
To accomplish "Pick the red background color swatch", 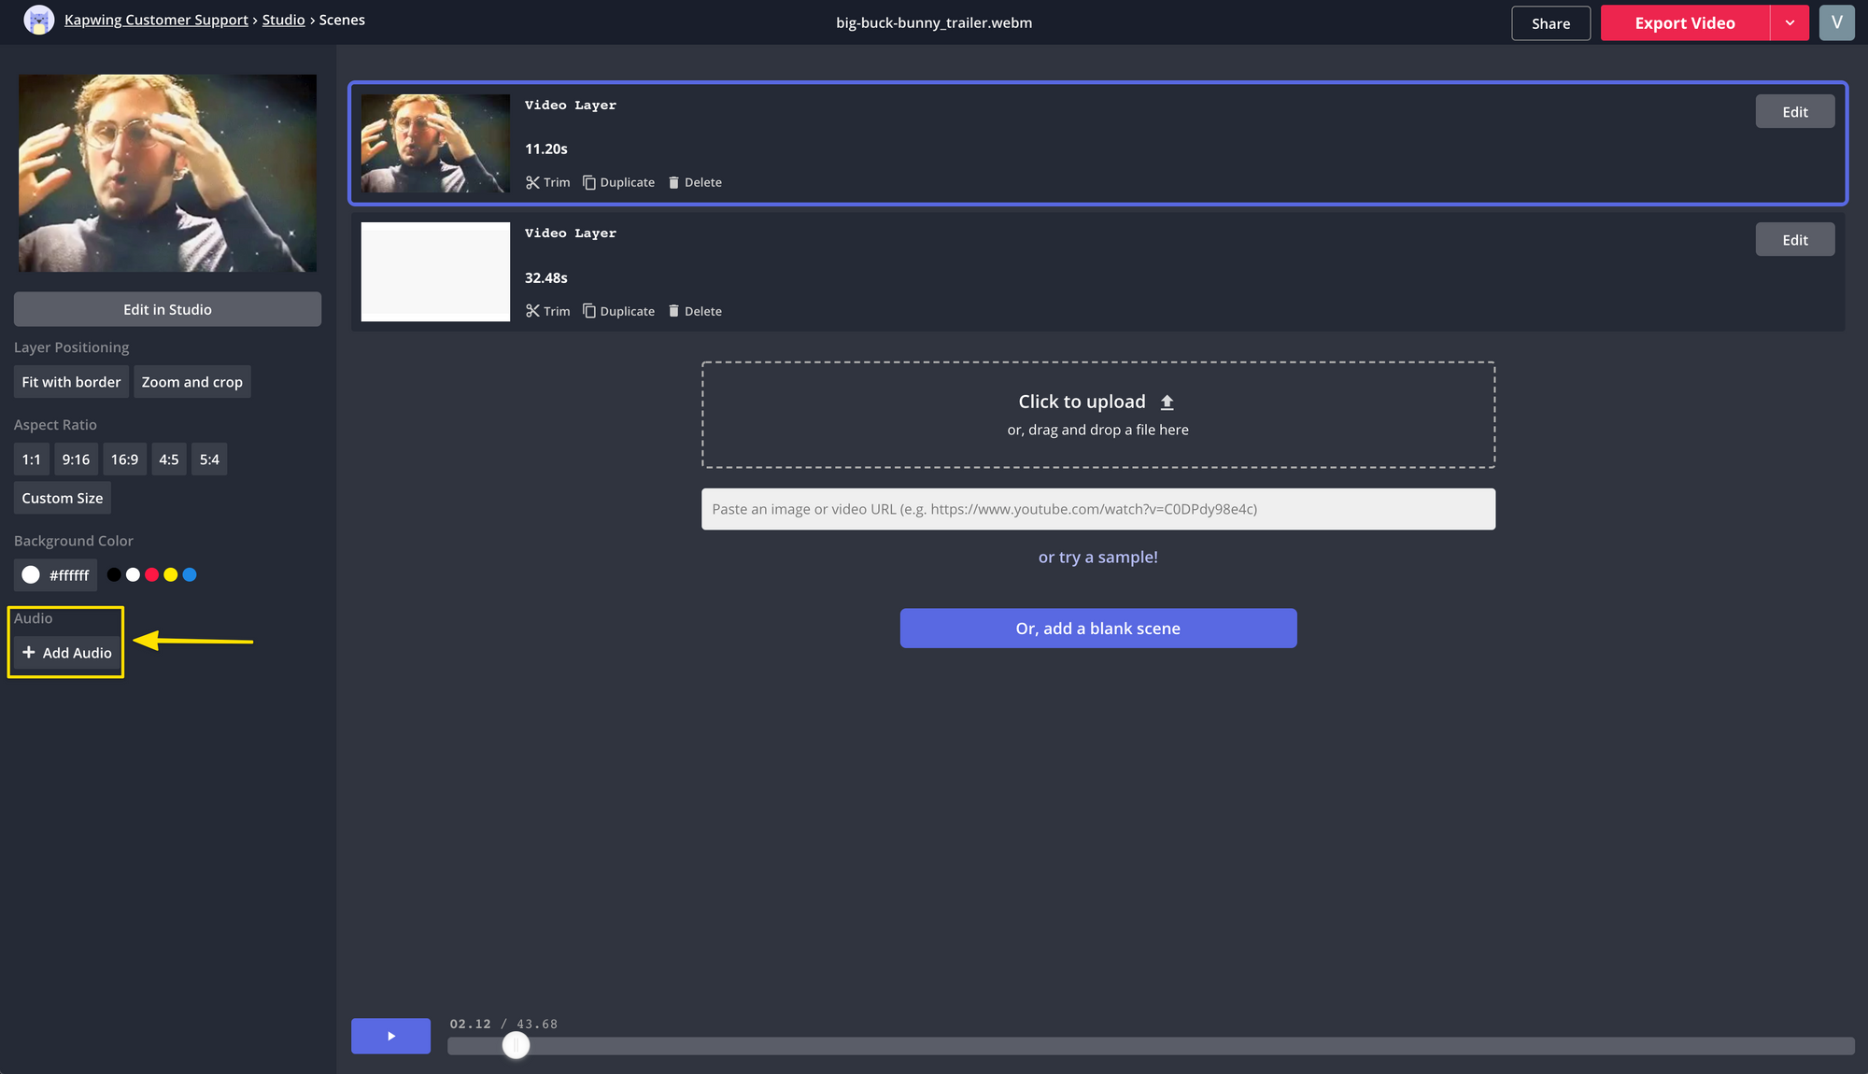I will [x=151, y=575].
